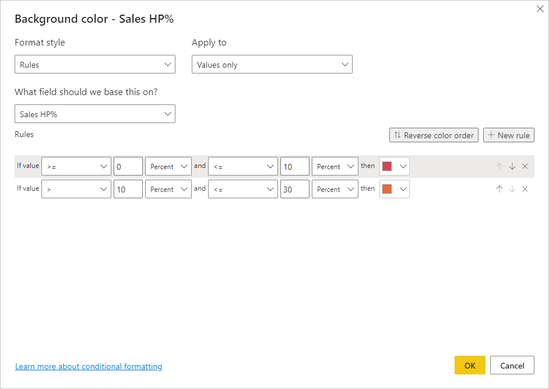Click the Cancel button
The height and width of the screenshot is (389, 549).
512,365
